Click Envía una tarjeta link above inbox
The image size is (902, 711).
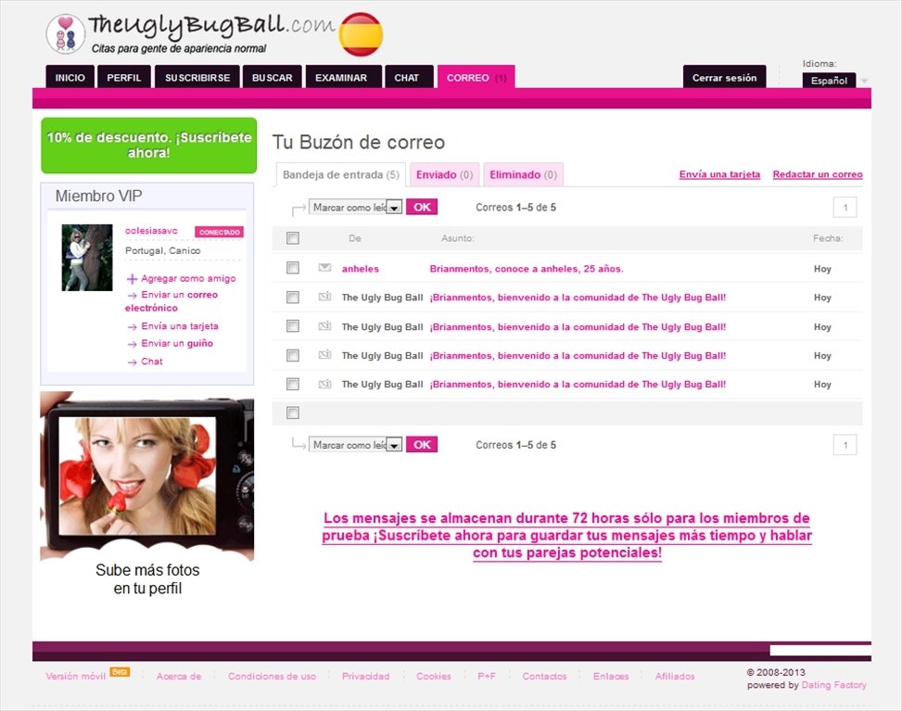point(719,174)
